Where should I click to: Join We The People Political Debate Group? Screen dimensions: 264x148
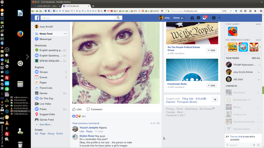coord(212,50)
